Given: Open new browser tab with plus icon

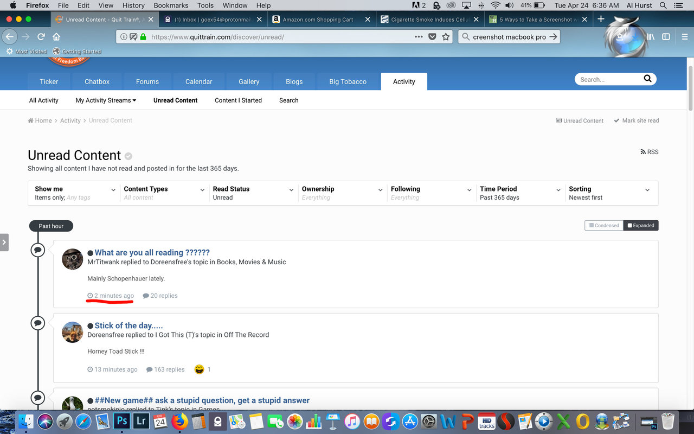Looking at the screenshot, I should tap(601, 19).
